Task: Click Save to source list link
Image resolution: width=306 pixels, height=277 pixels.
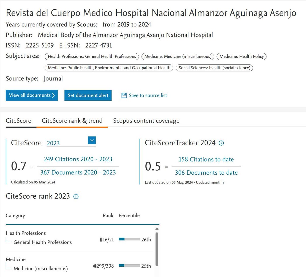Action: (148, 96)
